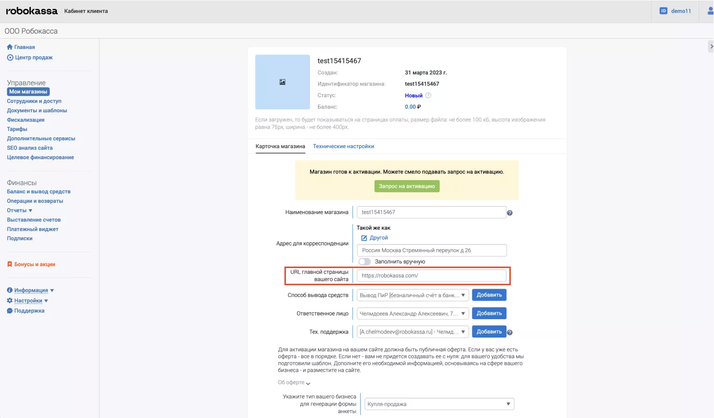714x418 pixels.
Task: Open Сотрудники и доступ
Action: tap(34, 101)
